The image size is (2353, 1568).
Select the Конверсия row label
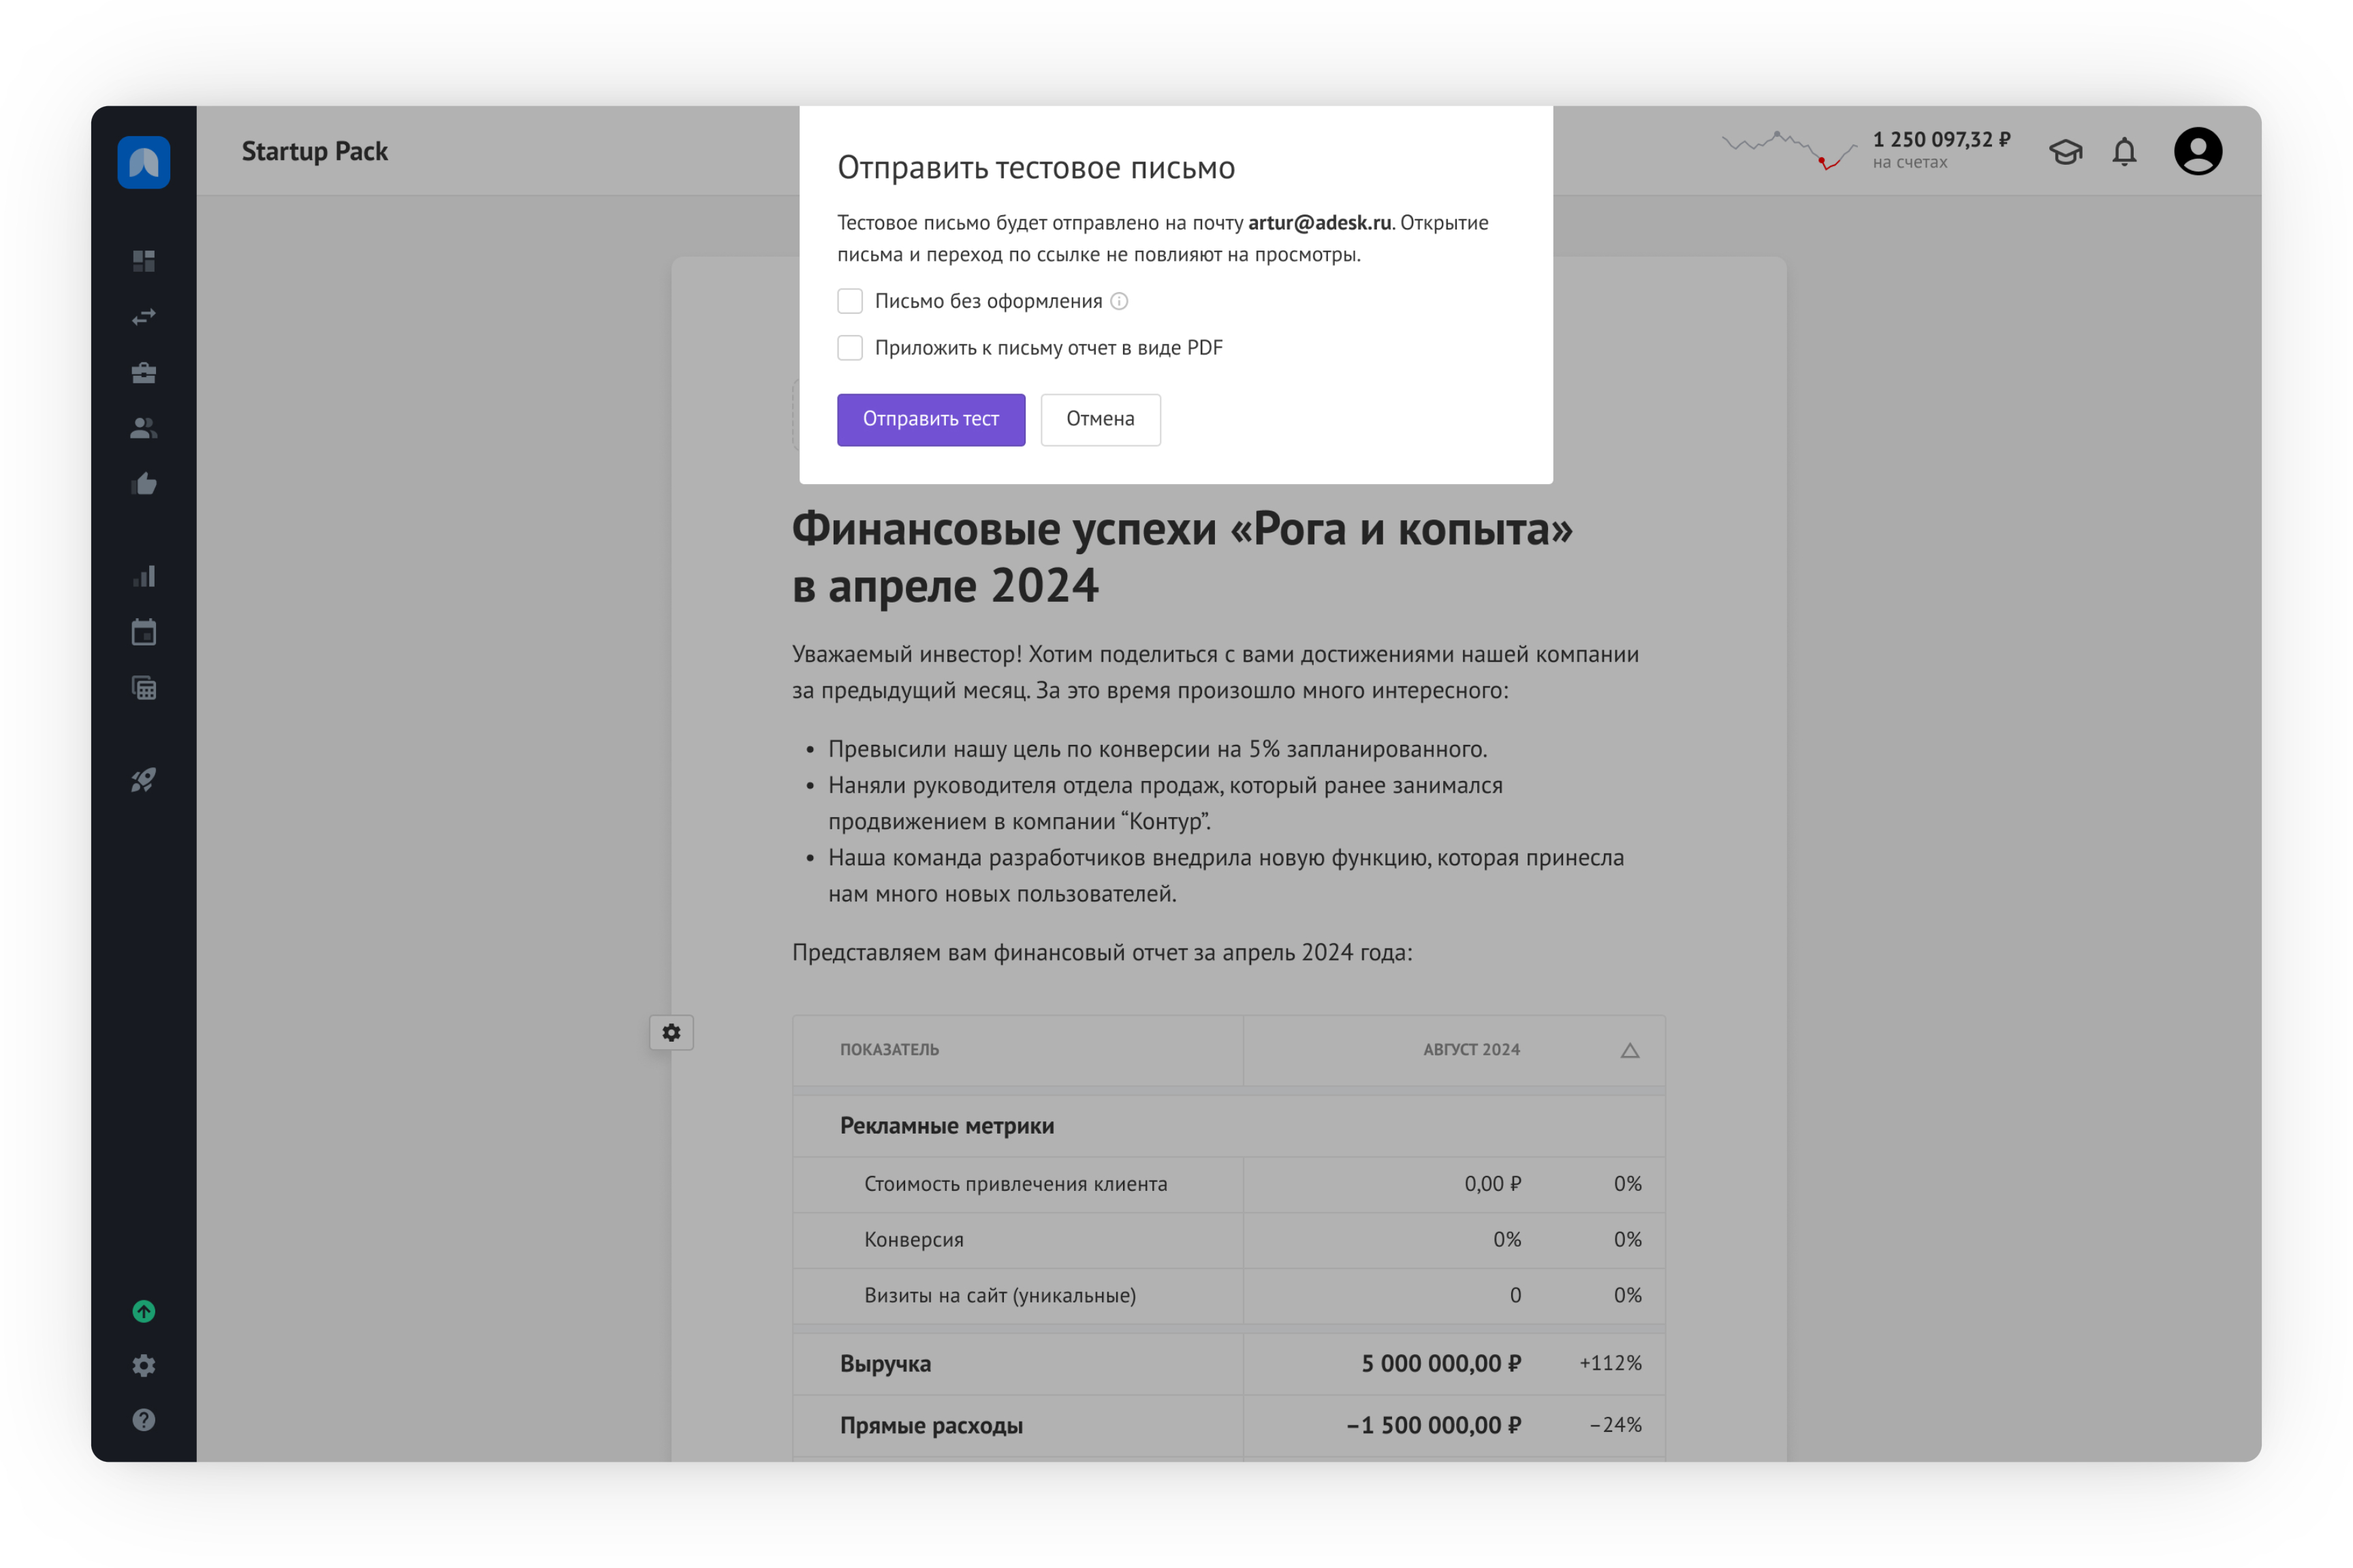tap(914, 1240)
